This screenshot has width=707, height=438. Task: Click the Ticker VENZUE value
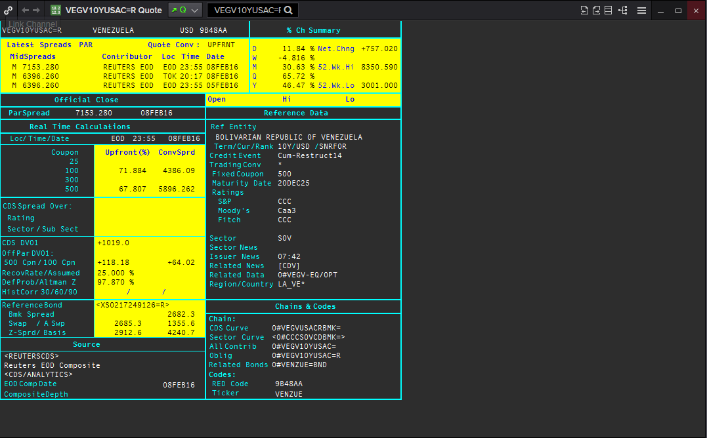click(x=289, y=394)
